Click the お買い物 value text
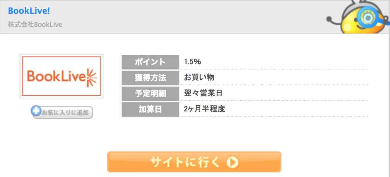This screenshot has height=177, width=390. point(199,77)
